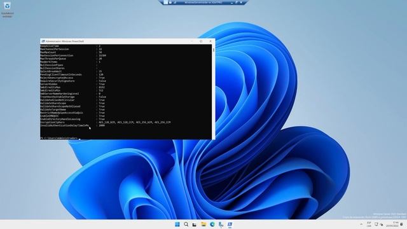
Task: Open the notification icon beside the clock
Action: pyautogui.click(x=402, y=225)
